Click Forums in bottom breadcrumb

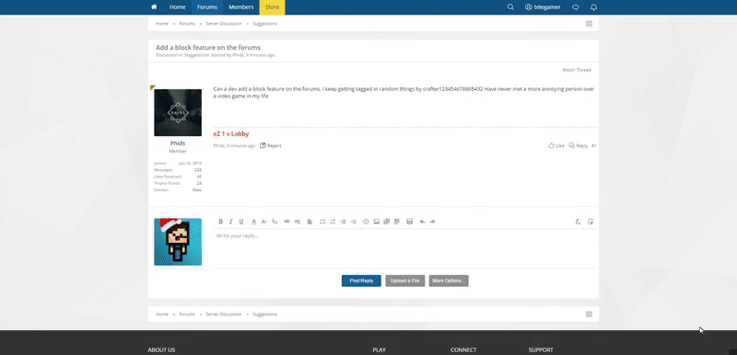point(187,315)
